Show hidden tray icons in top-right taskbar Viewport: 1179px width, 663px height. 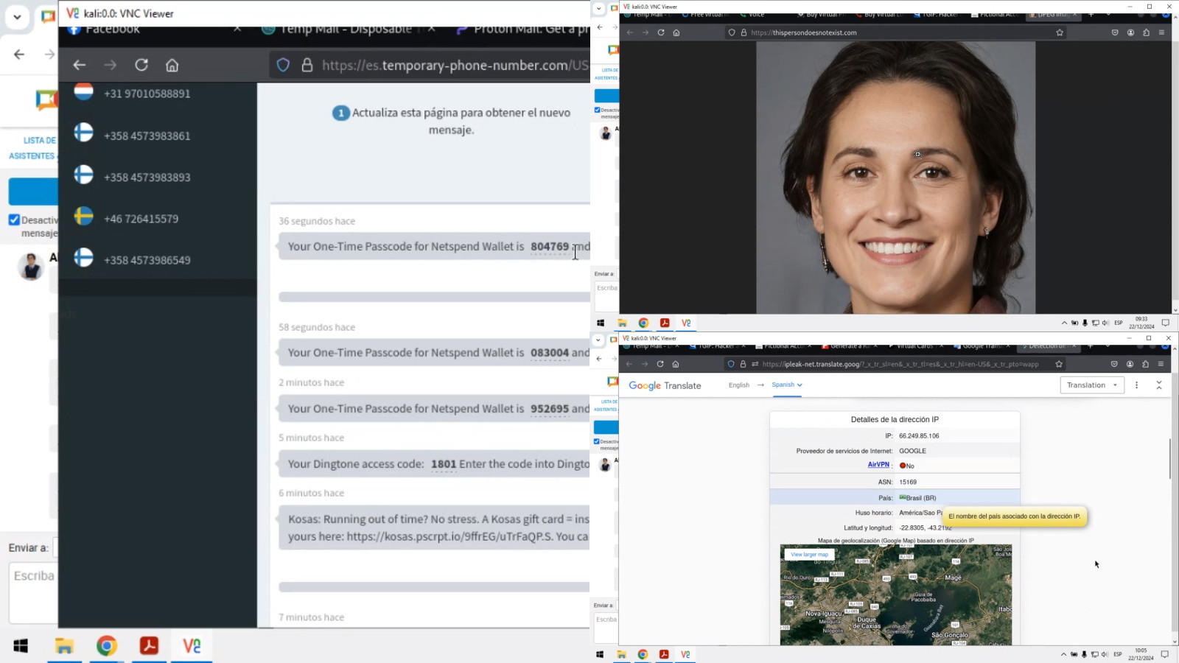pyautogui.click(x=1064, y=323)
